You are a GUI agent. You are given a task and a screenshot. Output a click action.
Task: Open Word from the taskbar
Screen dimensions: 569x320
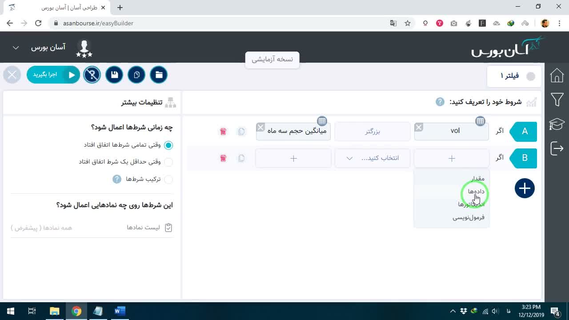click(120, 311)
